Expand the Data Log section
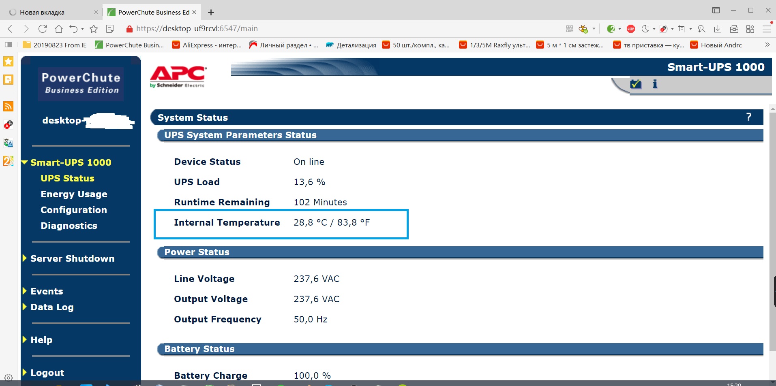776x386 pixels. click(x=24, y=307)
